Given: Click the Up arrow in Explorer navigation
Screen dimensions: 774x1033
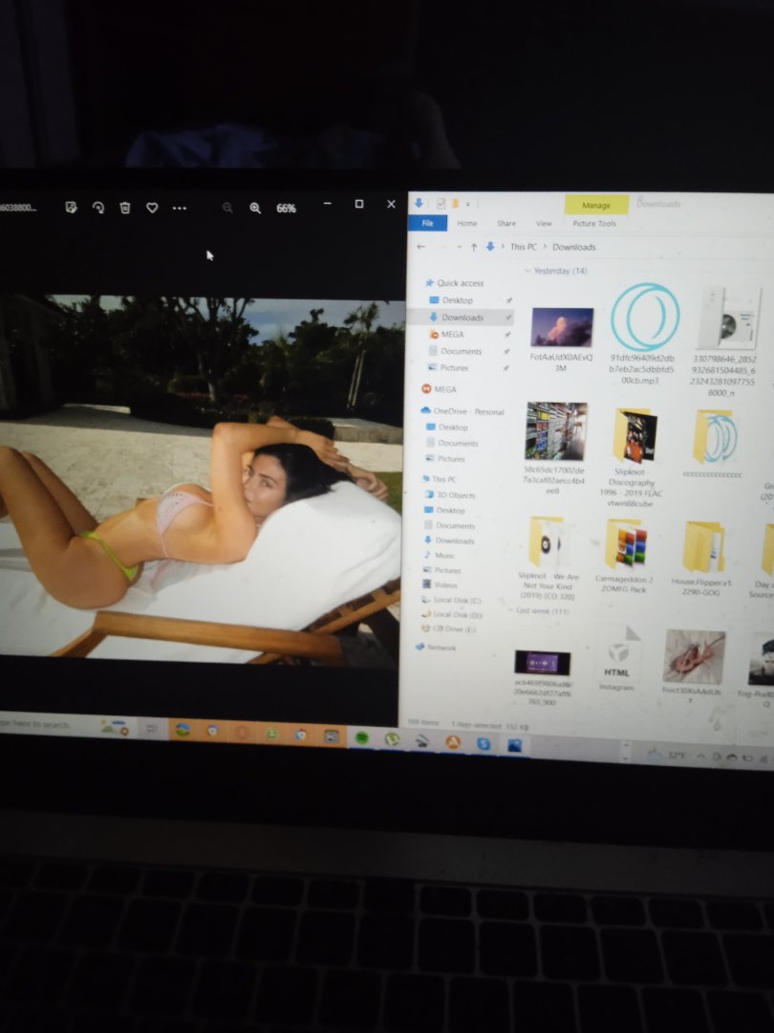Looking at the screenshot, I should click(x=474, y=247).
